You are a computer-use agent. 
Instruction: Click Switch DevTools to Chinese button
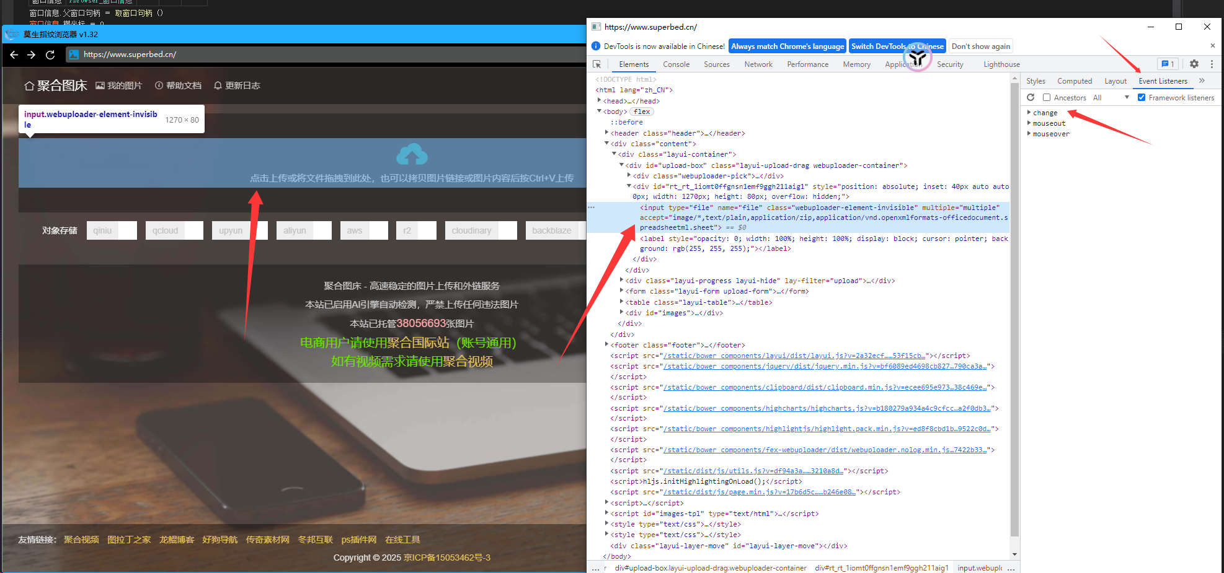point(897,46)
